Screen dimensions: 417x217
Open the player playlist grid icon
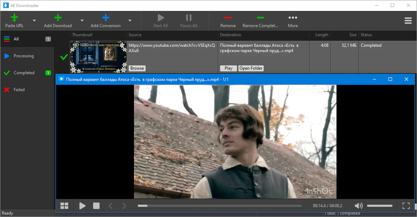pyautogui.click(x=64, y=206)
